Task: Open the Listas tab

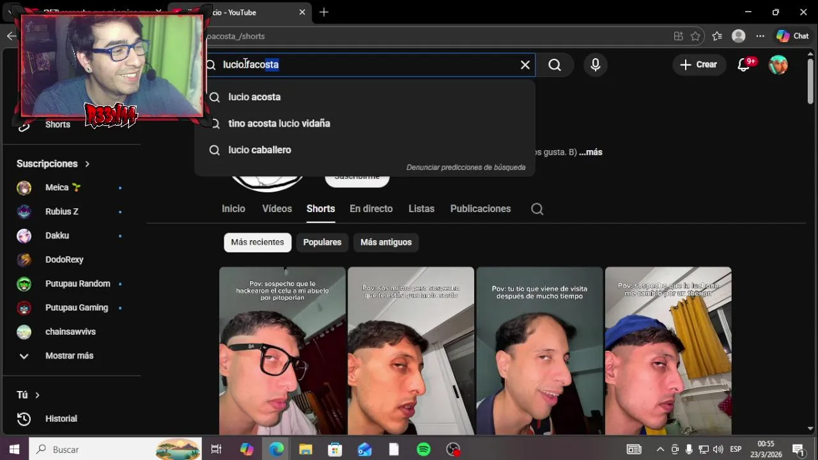Action: [421, 209]
